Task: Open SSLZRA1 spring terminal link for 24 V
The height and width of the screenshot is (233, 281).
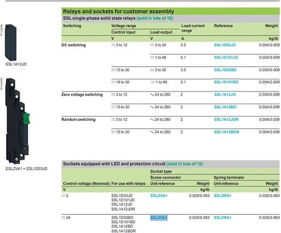Action: tap(222, 217)
